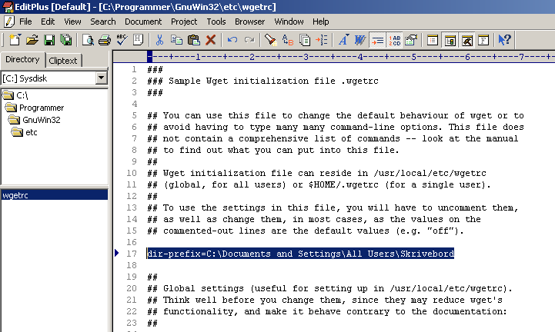
Task: Click the document icon left of File menu
Action: point(8,22)
